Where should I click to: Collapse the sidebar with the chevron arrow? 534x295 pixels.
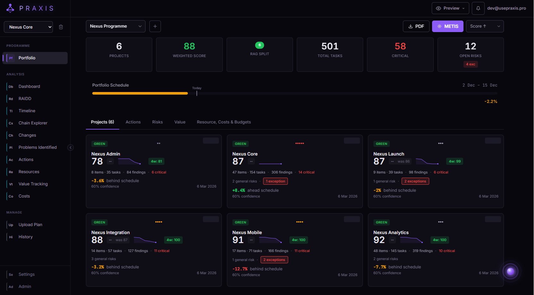71,147
